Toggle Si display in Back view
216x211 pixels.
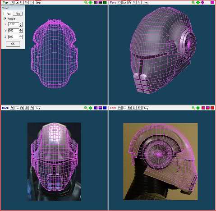point(27,108)
